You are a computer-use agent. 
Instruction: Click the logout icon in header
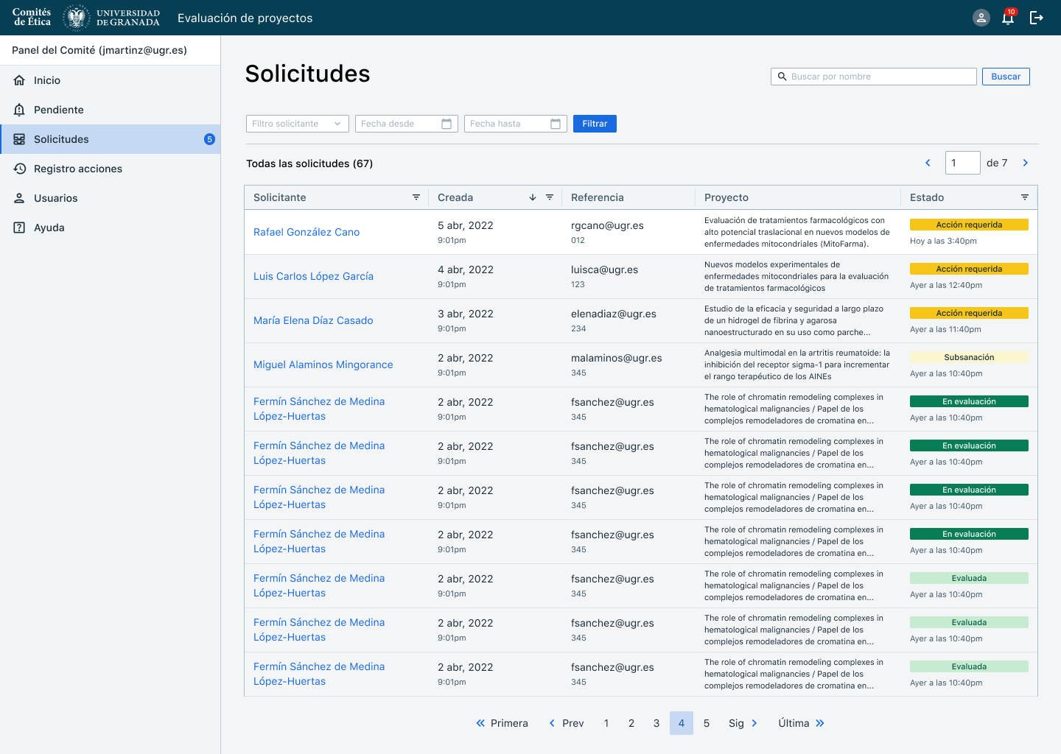(x=1036, y=18)
